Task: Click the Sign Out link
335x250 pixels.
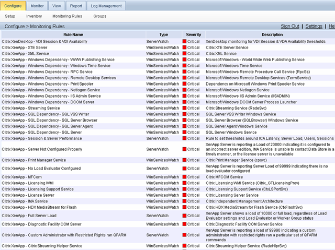Action: tap(289, 26)
